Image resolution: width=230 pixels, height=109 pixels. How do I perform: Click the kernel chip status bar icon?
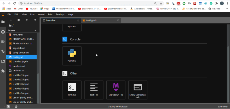pos(16,107)
